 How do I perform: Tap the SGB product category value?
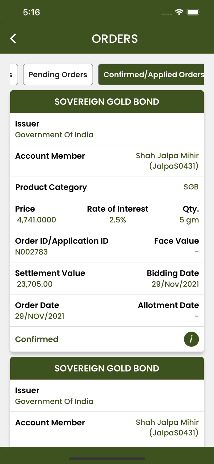point(191,187)
